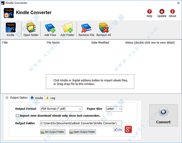This screenshot has height=143, width=182.
Task: Click the Add Folder toolbar icon
Action: coord(67,29)
